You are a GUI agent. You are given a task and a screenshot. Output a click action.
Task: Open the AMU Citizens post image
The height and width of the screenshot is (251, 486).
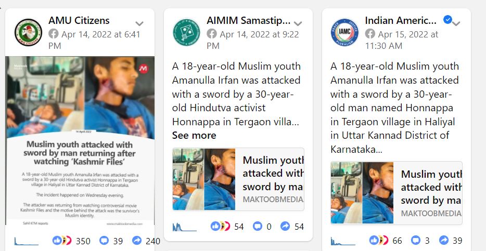pos(80,140)
